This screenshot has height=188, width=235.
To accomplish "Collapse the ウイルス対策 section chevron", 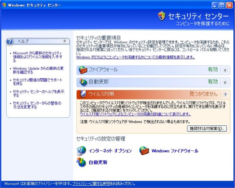I will [225, 94].
